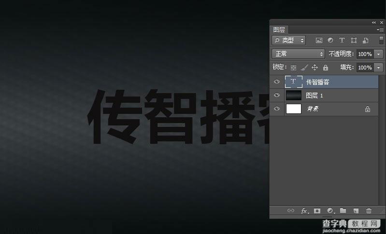Filter layers by pixel layer icon
The width and height of the screenshot is (386, 234).
(x=319, y=41)
